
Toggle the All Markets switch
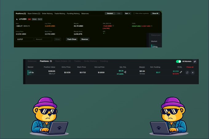point(179,61)
